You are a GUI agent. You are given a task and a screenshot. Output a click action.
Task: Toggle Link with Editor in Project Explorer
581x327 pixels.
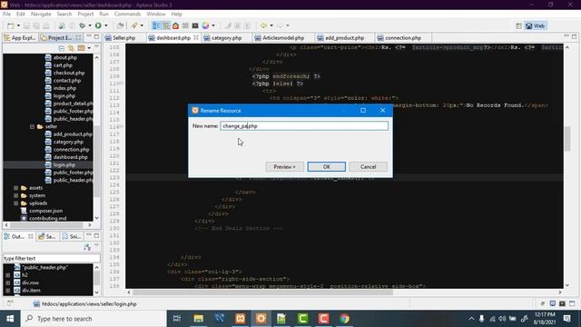pyautogui.click(x=71, y=48)
